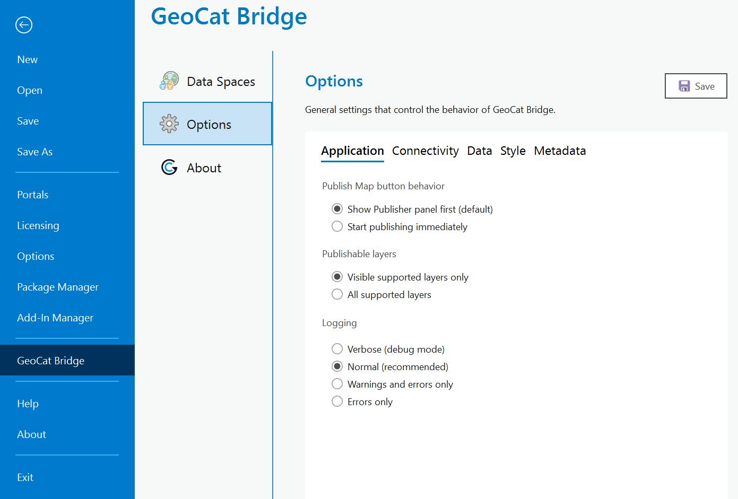Click the Data Spaces globe icon
This screenshot has width=738, height=499.
click(169, 81)
